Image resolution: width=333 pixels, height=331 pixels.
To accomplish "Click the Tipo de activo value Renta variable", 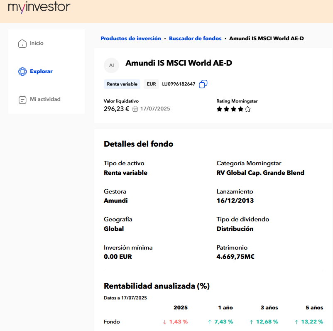I will [125, 173].
